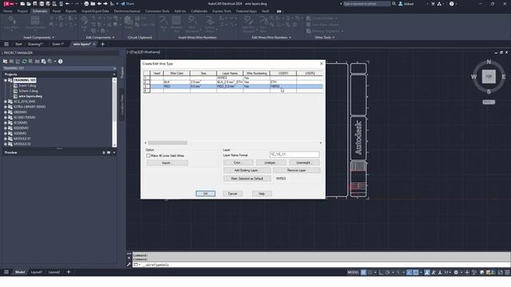Add a new drawing tab with plus icon
511x287 pixels.
[x=103, y=44]
